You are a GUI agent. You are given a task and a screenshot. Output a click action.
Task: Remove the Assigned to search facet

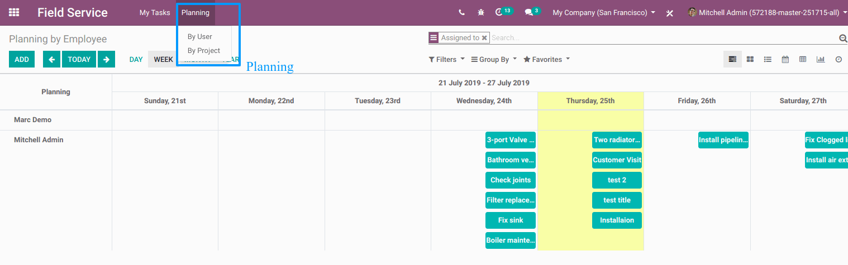click(484, 38)
